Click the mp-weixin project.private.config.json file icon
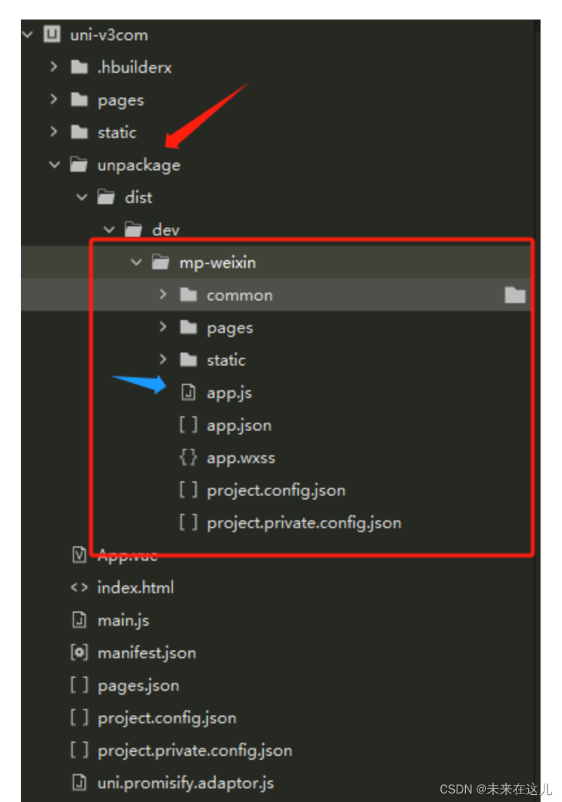The width and height of the screenshot is (562, 802). 188,522
